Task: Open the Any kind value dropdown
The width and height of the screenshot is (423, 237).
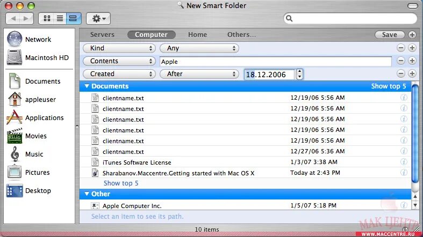Action: (x=199, y=48)
